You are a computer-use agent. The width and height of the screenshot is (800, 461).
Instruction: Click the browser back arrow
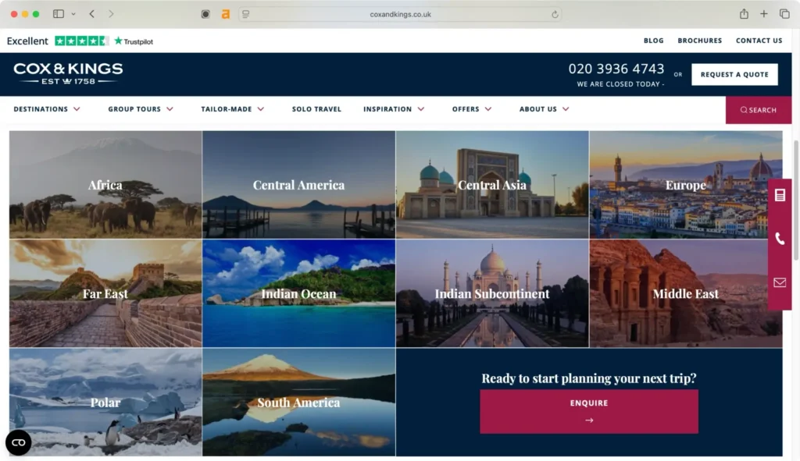point(91,13)
